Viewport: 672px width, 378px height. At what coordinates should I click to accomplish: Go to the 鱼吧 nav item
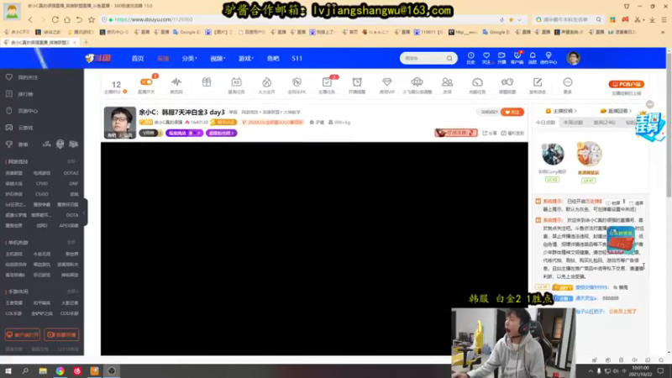tap(273, 58)
